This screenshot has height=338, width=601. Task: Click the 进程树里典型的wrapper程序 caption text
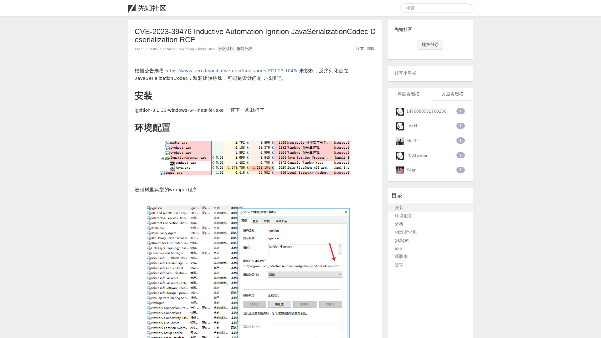(x=166, y=190)
